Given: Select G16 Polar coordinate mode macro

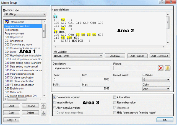Looking at the screenshot, I should 23,74.
